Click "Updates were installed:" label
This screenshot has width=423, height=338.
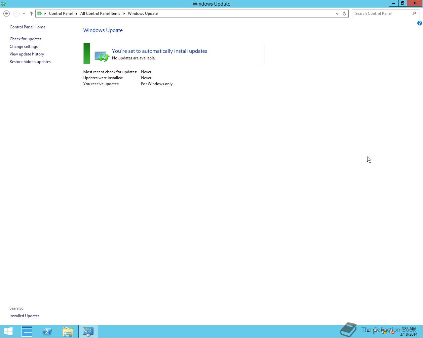pyautogui.click(x=103, y=78)
